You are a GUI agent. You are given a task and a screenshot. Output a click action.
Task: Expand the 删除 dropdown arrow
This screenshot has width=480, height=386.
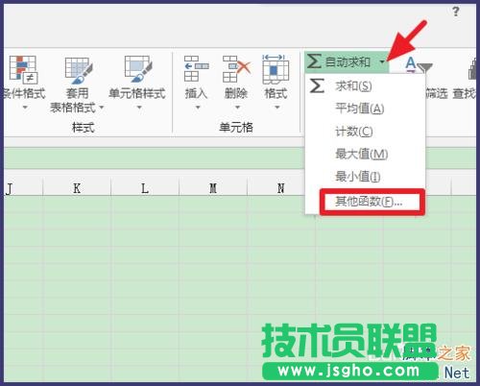click(x=237, y=108)
